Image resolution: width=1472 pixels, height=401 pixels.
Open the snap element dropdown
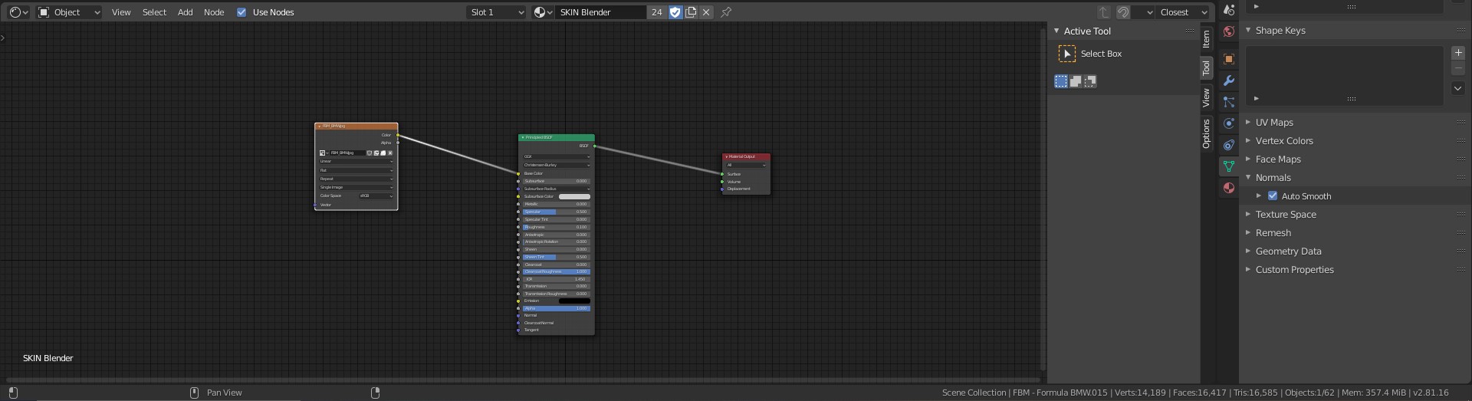tap(1144, 12)
